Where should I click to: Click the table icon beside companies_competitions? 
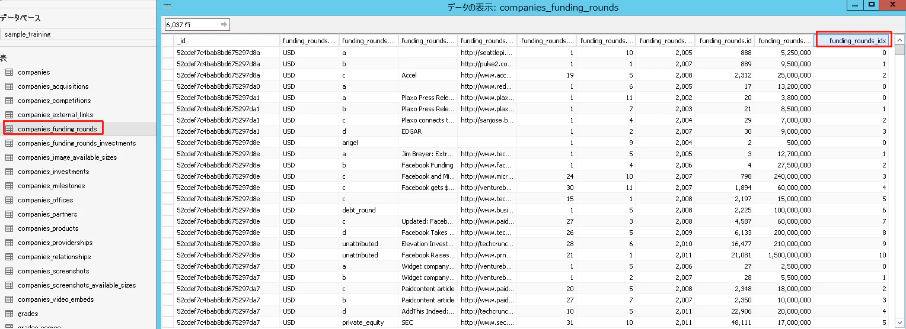(x=9, y=101)
